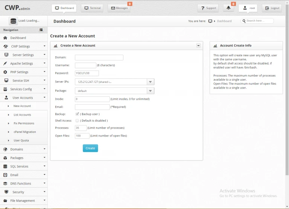Open the Messages tab
Image resolution: width=289 pixels, height=209 pixels.
tap(119, 8)
